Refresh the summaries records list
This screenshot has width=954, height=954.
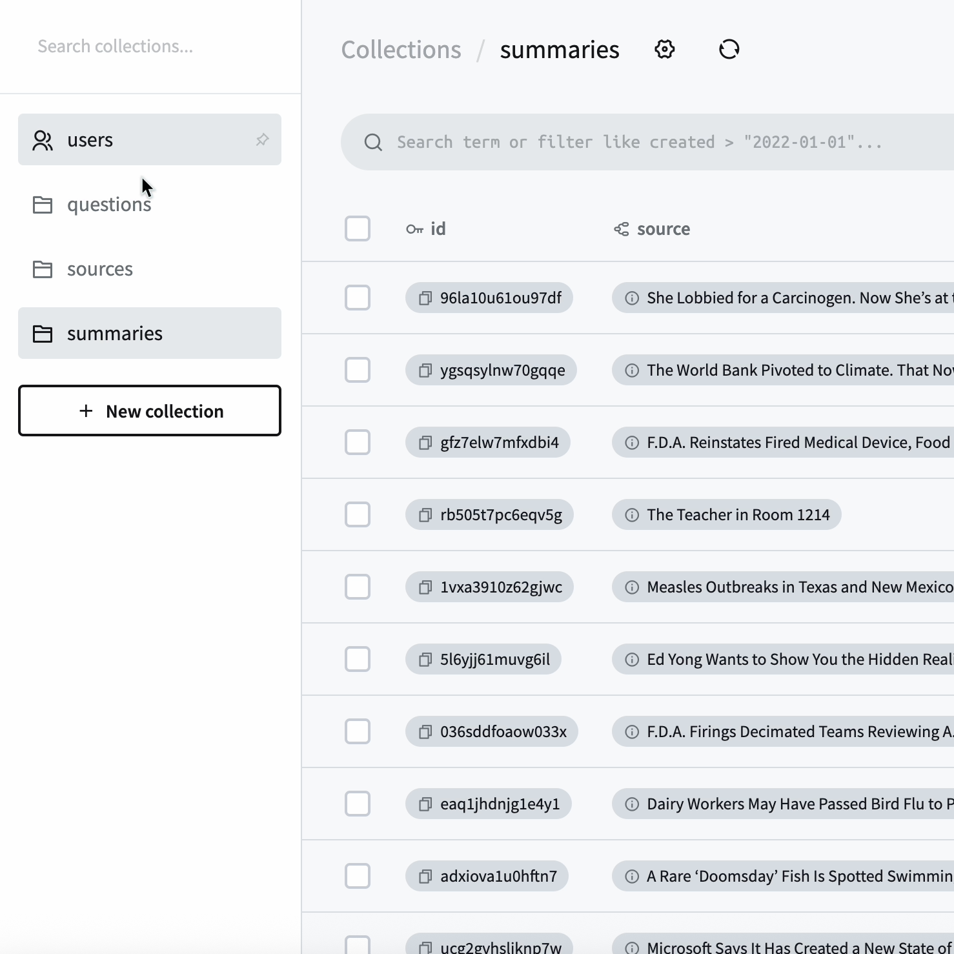pyautogui.click(x=729, y=50)
